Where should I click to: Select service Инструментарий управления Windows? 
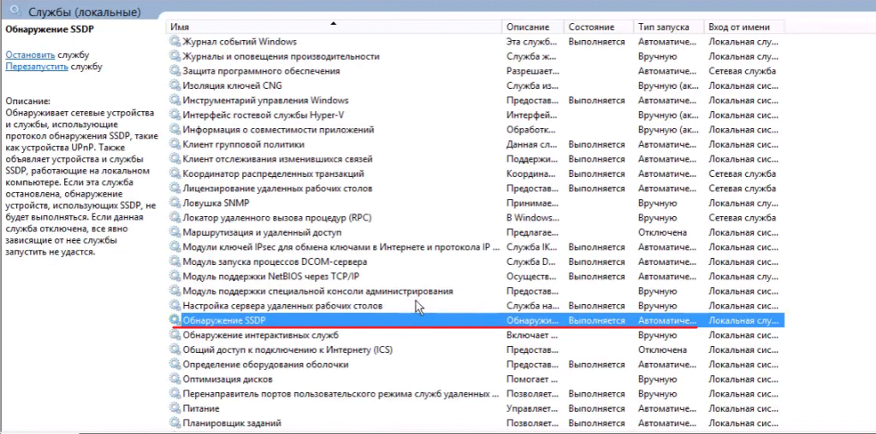(265, 101)
